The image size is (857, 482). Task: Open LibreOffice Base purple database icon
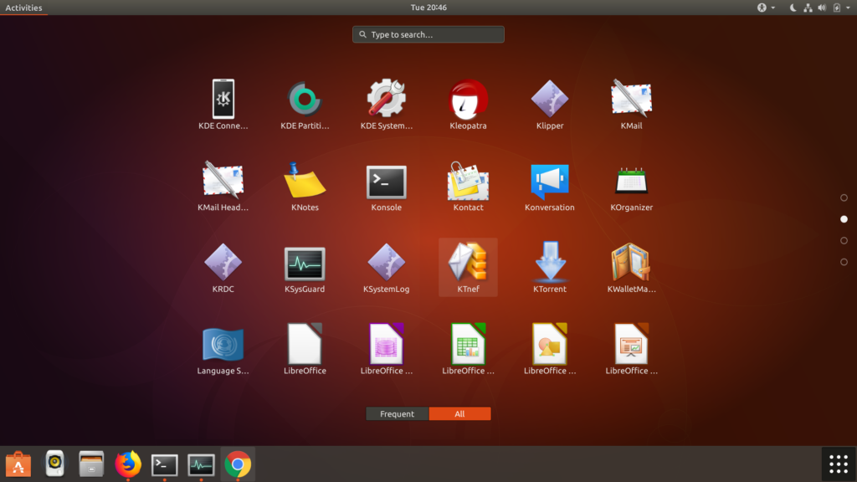[387, 349]
